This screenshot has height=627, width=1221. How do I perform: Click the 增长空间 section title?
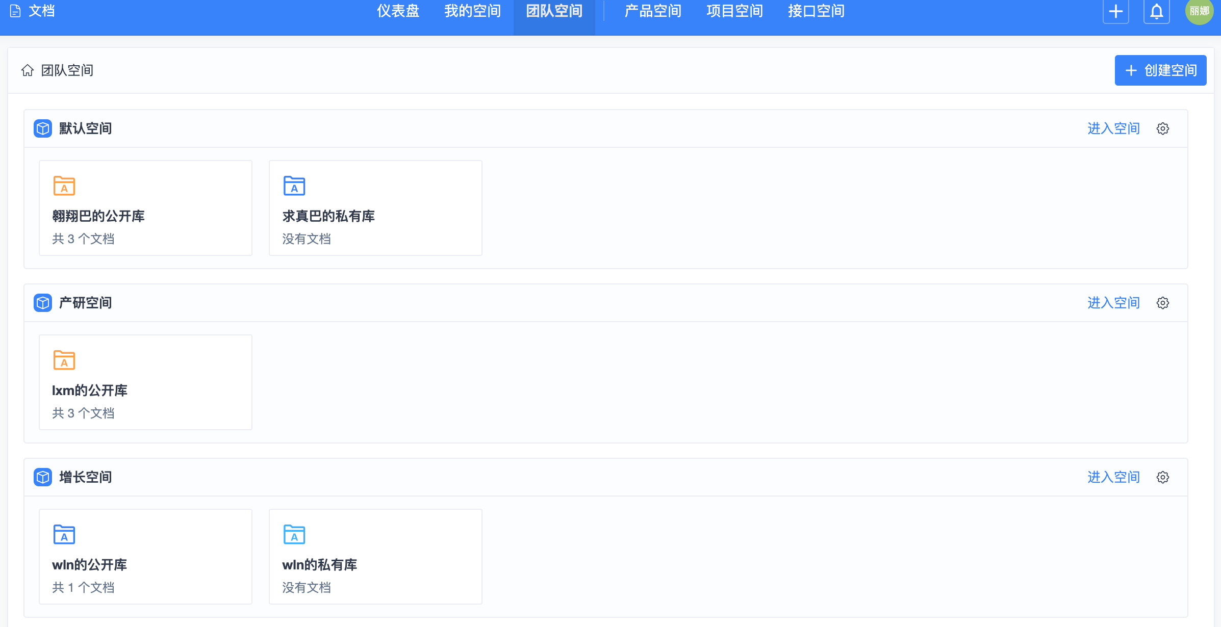86,477
